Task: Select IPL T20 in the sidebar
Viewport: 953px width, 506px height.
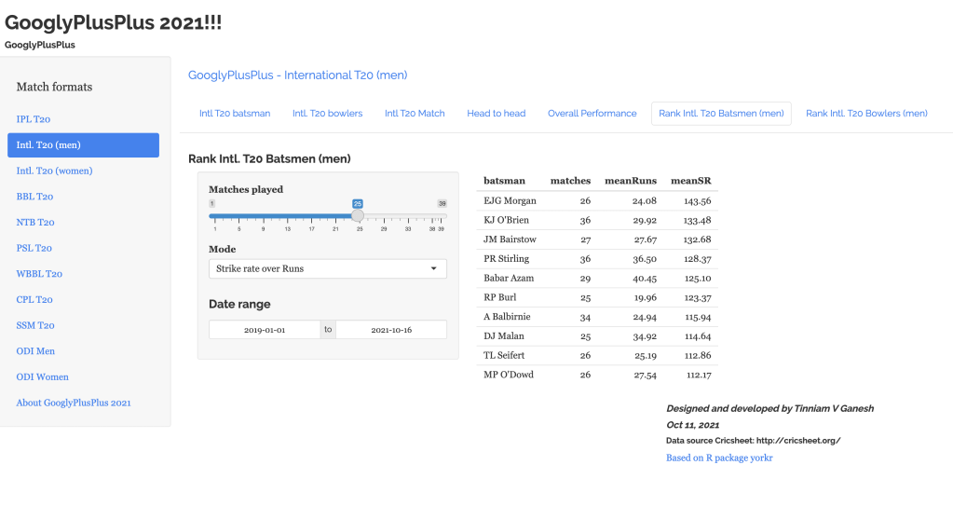Action: pos(34,119)
